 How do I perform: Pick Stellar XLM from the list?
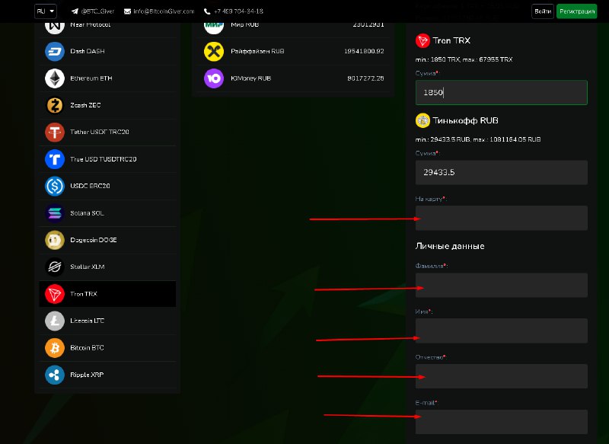pos(107,267)
